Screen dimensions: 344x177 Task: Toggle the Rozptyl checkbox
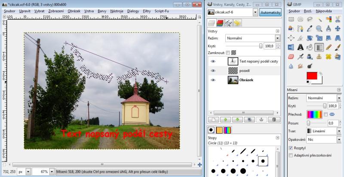click(291, 148)
